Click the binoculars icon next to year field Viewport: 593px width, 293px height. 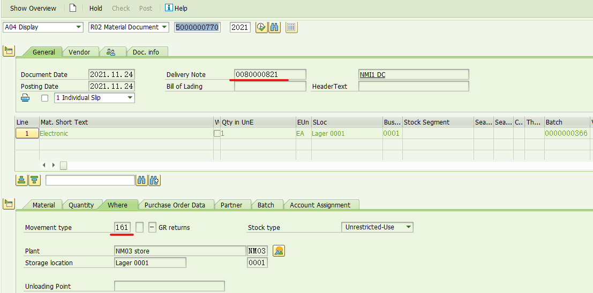(275, 27)
